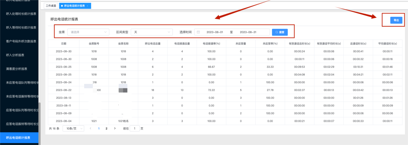The width and height of the screenshot is (408, 145).
Task: Click the 2023-08-04 date cell
Action: pyautogui.click(x=64, y=121)
